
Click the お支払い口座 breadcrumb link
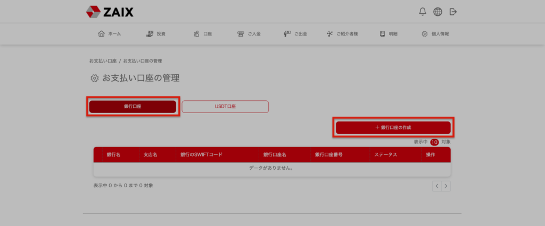click(103, 61)
